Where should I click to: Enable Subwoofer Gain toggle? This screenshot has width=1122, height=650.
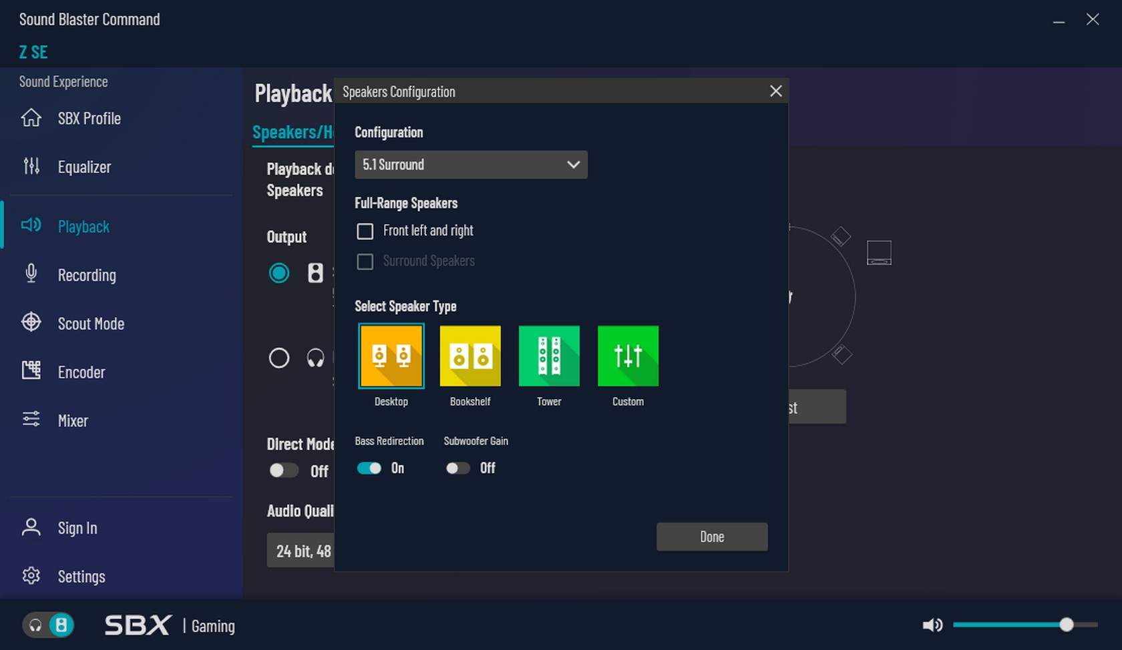click(x=457, y=468)
